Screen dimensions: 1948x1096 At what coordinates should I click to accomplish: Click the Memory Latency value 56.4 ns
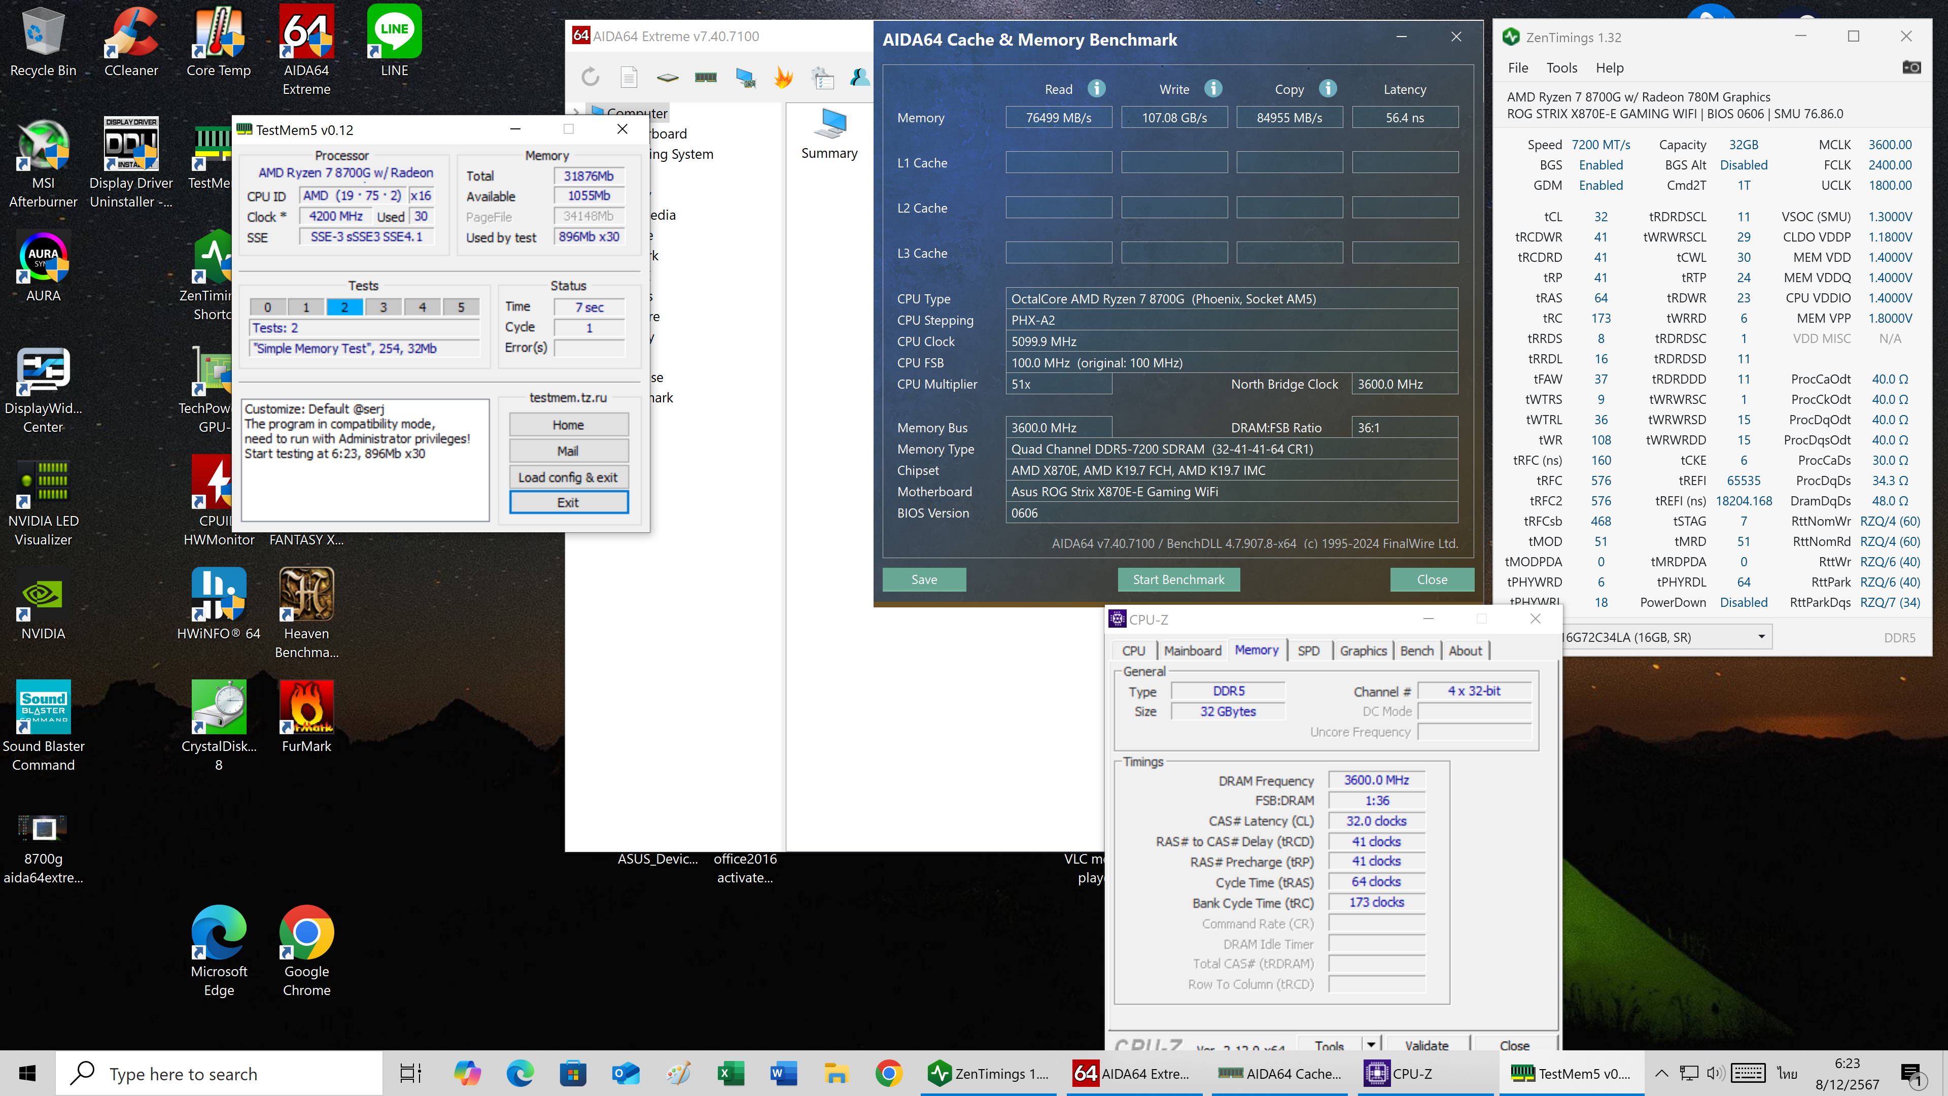click(x=1404, y=117)
